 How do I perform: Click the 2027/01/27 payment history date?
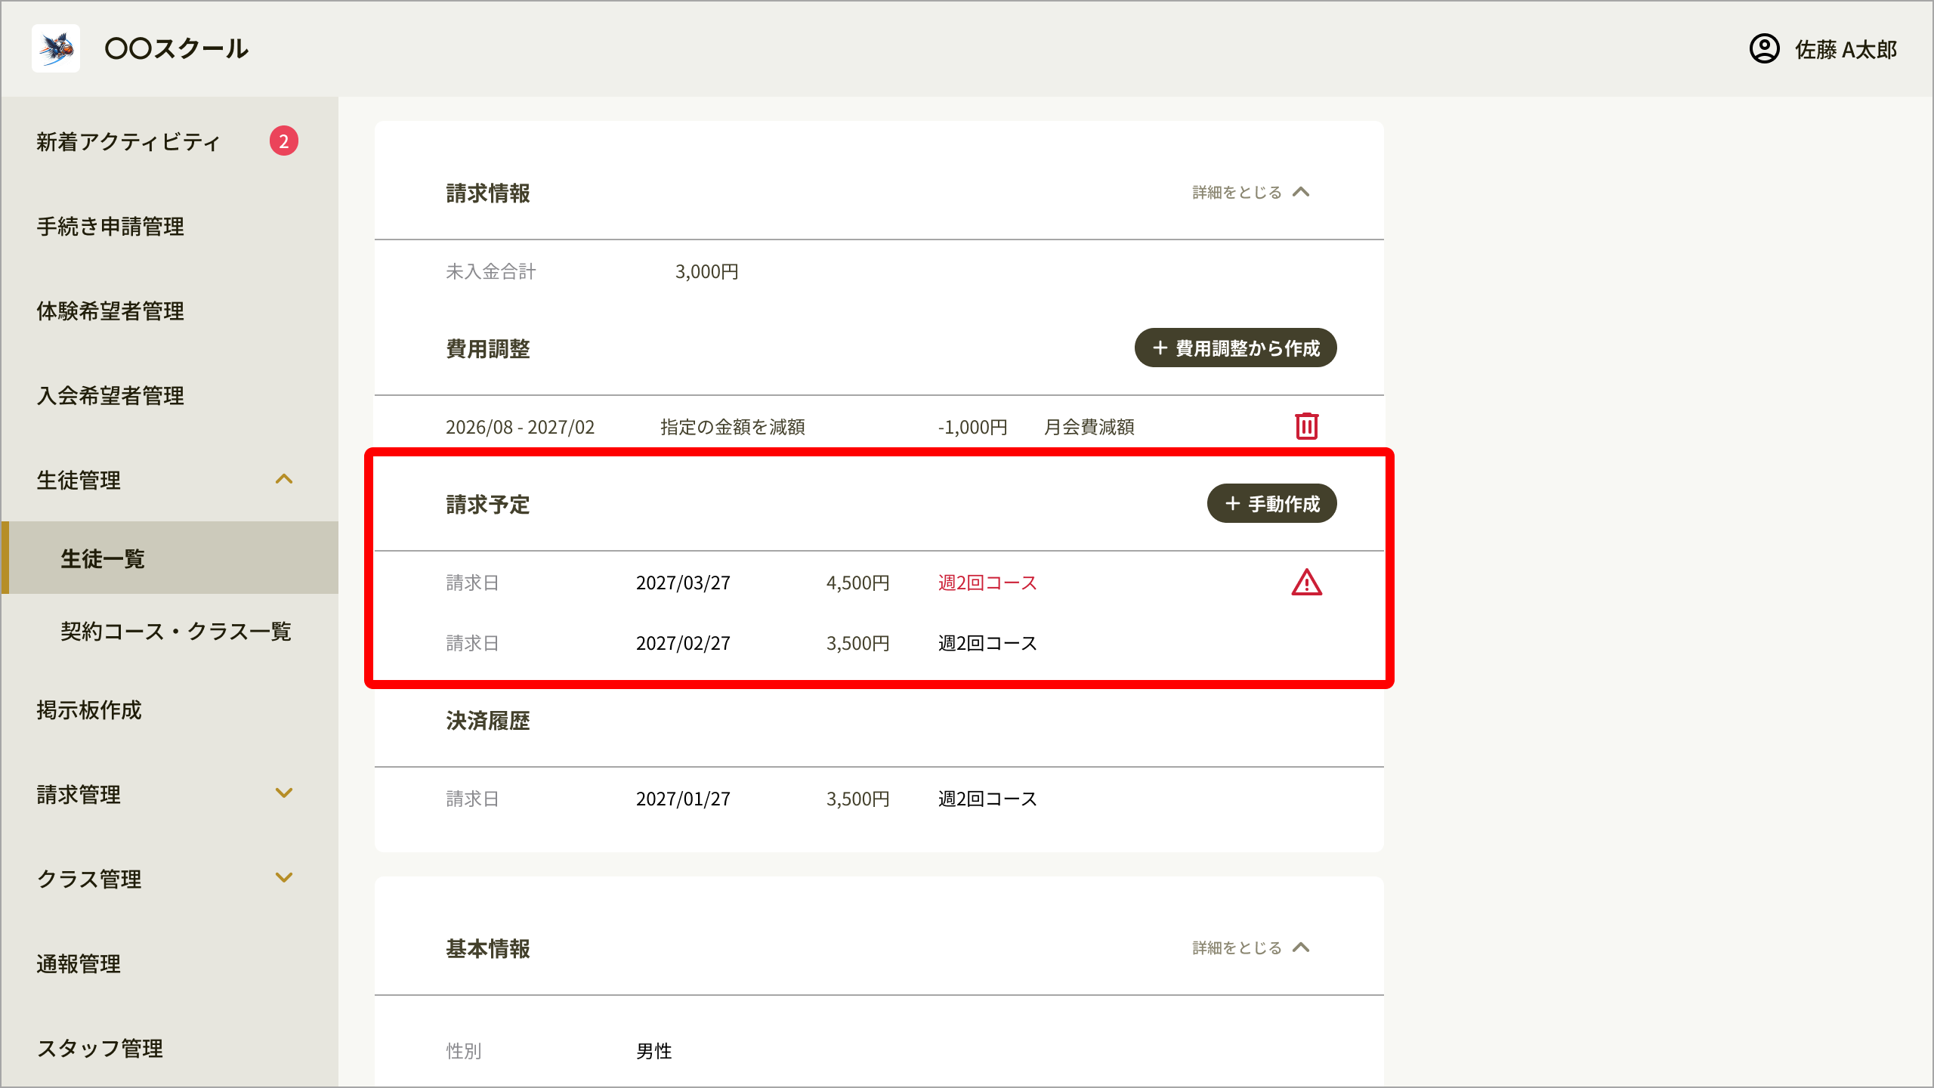point(683,799)
